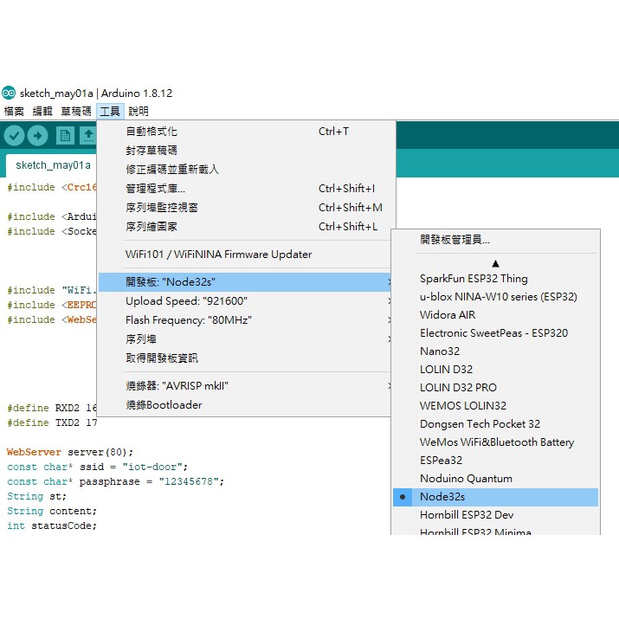Launch WiFi101 / WiFiNINA Firmware Updater
Viewport: 619px width, 619px height.
click(x=218, y=255)
